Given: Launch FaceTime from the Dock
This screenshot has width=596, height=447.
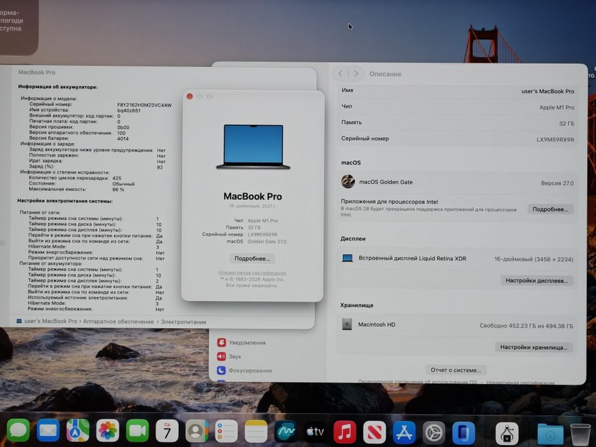Looking at the screenshot, I should tap(137, 431).
